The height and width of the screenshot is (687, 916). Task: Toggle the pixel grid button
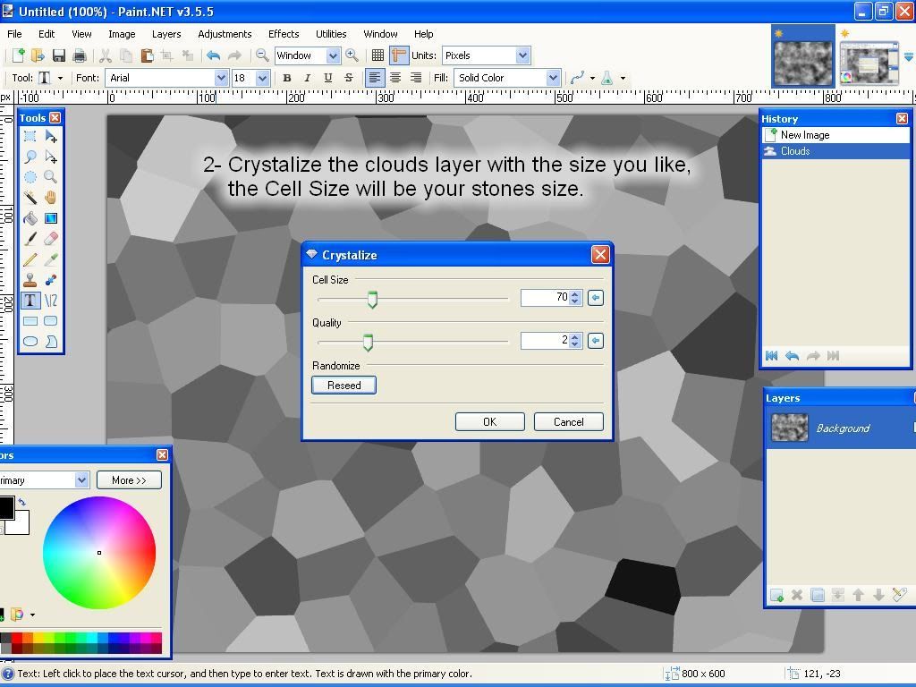[377, 55]
